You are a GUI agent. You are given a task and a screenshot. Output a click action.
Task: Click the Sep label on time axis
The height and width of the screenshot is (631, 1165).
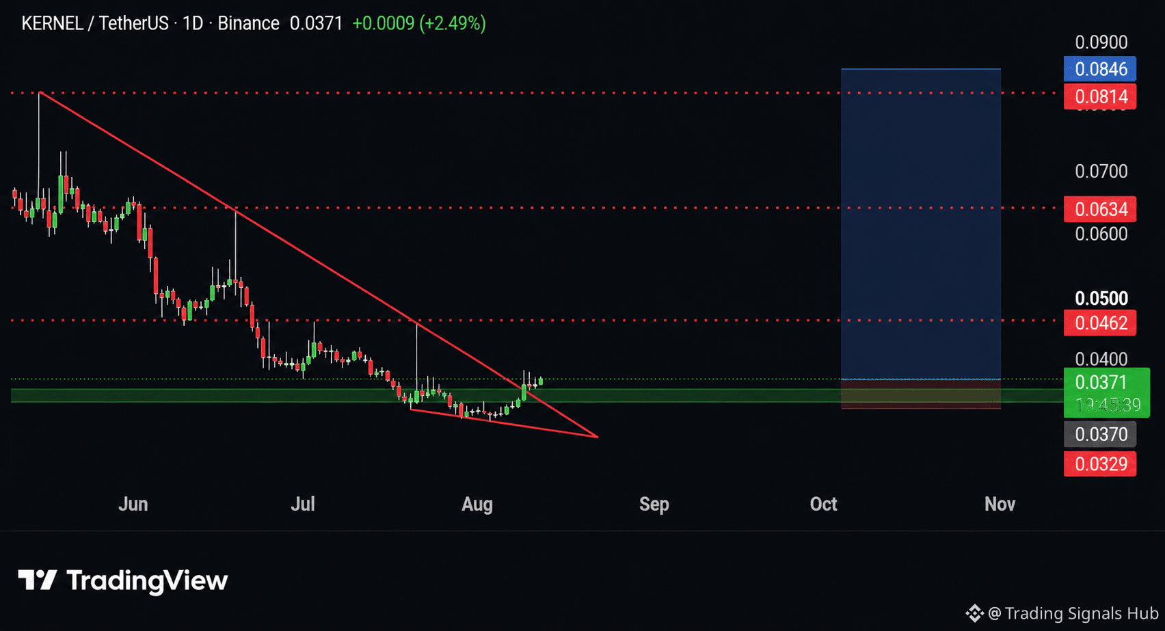pos(654,505)
